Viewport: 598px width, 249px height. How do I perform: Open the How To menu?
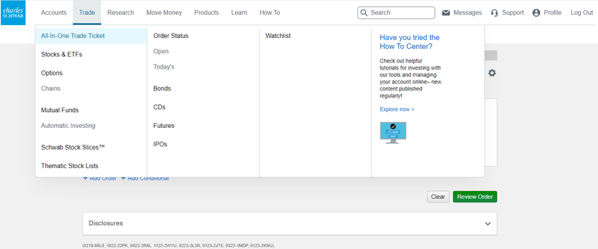click(270, 13)
